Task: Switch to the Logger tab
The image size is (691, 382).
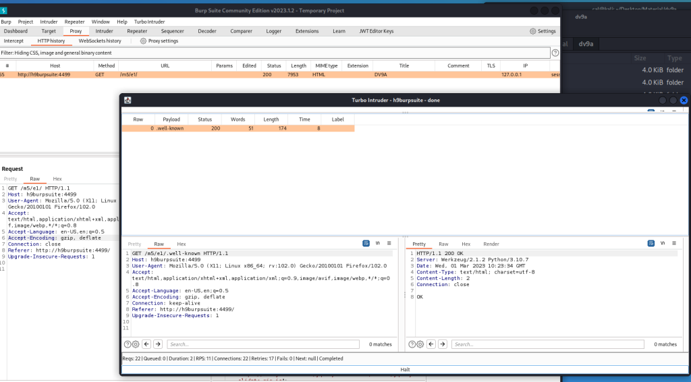Action: click(x=274, y=31)
